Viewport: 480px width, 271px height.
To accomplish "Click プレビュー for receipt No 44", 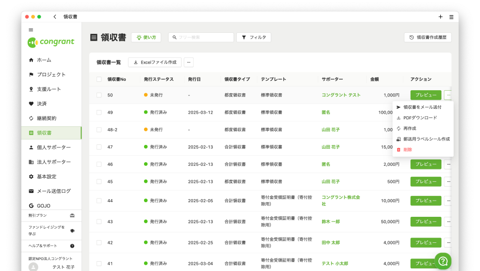I will [x=426, y=201].
